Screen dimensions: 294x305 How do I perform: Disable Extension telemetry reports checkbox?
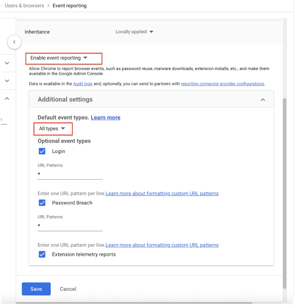point(42,254)
